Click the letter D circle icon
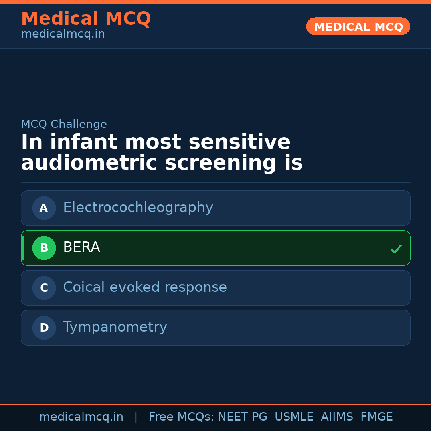 (44, 328)
